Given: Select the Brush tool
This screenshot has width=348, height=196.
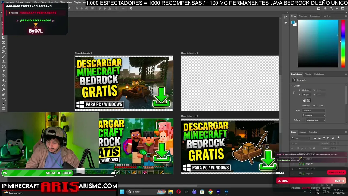Looking at the screenshot, I should [4, 57].
